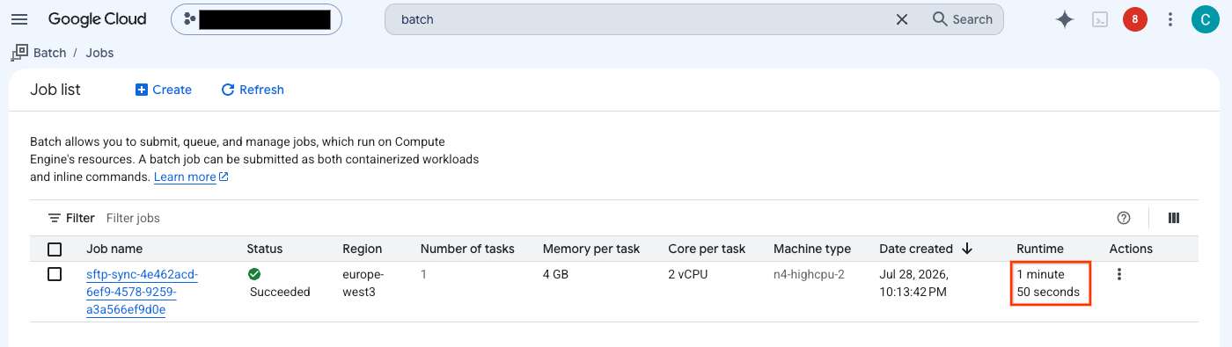
Task: Go to Batch breadcrumb
Action: (x=50, y=53)
